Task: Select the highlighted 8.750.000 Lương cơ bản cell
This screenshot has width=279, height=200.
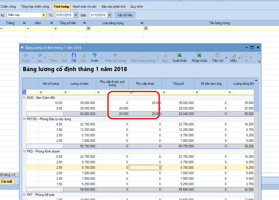Action: (x=79, y=168)
